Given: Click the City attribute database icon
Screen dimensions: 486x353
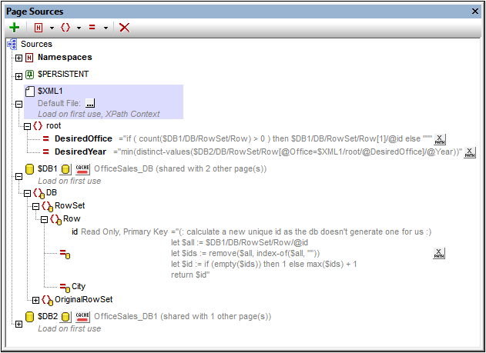Looking at the screenshot, I should point(65,288).
